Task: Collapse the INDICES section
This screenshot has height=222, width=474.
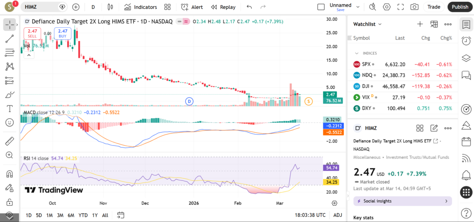Action: [357, 53]
